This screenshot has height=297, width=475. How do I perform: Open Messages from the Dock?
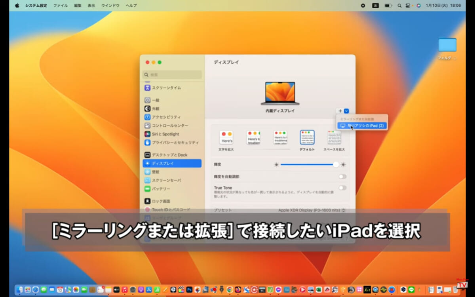point(44,290)
